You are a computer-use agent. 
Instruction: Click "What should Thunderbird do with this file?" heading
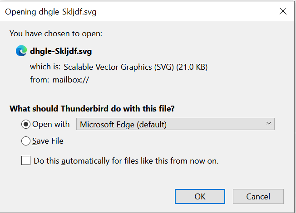point(92,109)
